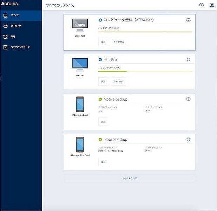Click 復元 button for iPhone 6 Plus Gold

pos(103,162)
